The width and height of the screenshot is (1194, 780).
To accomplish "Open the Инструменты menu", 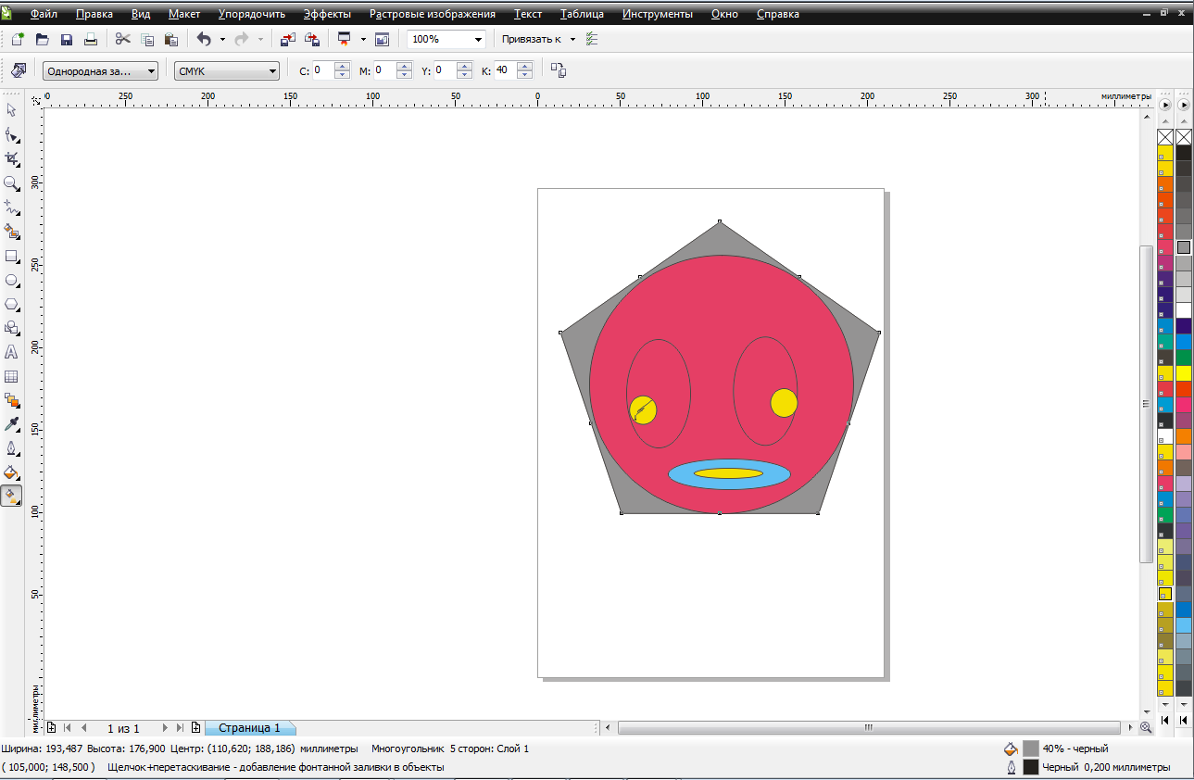I will [658, 14].
